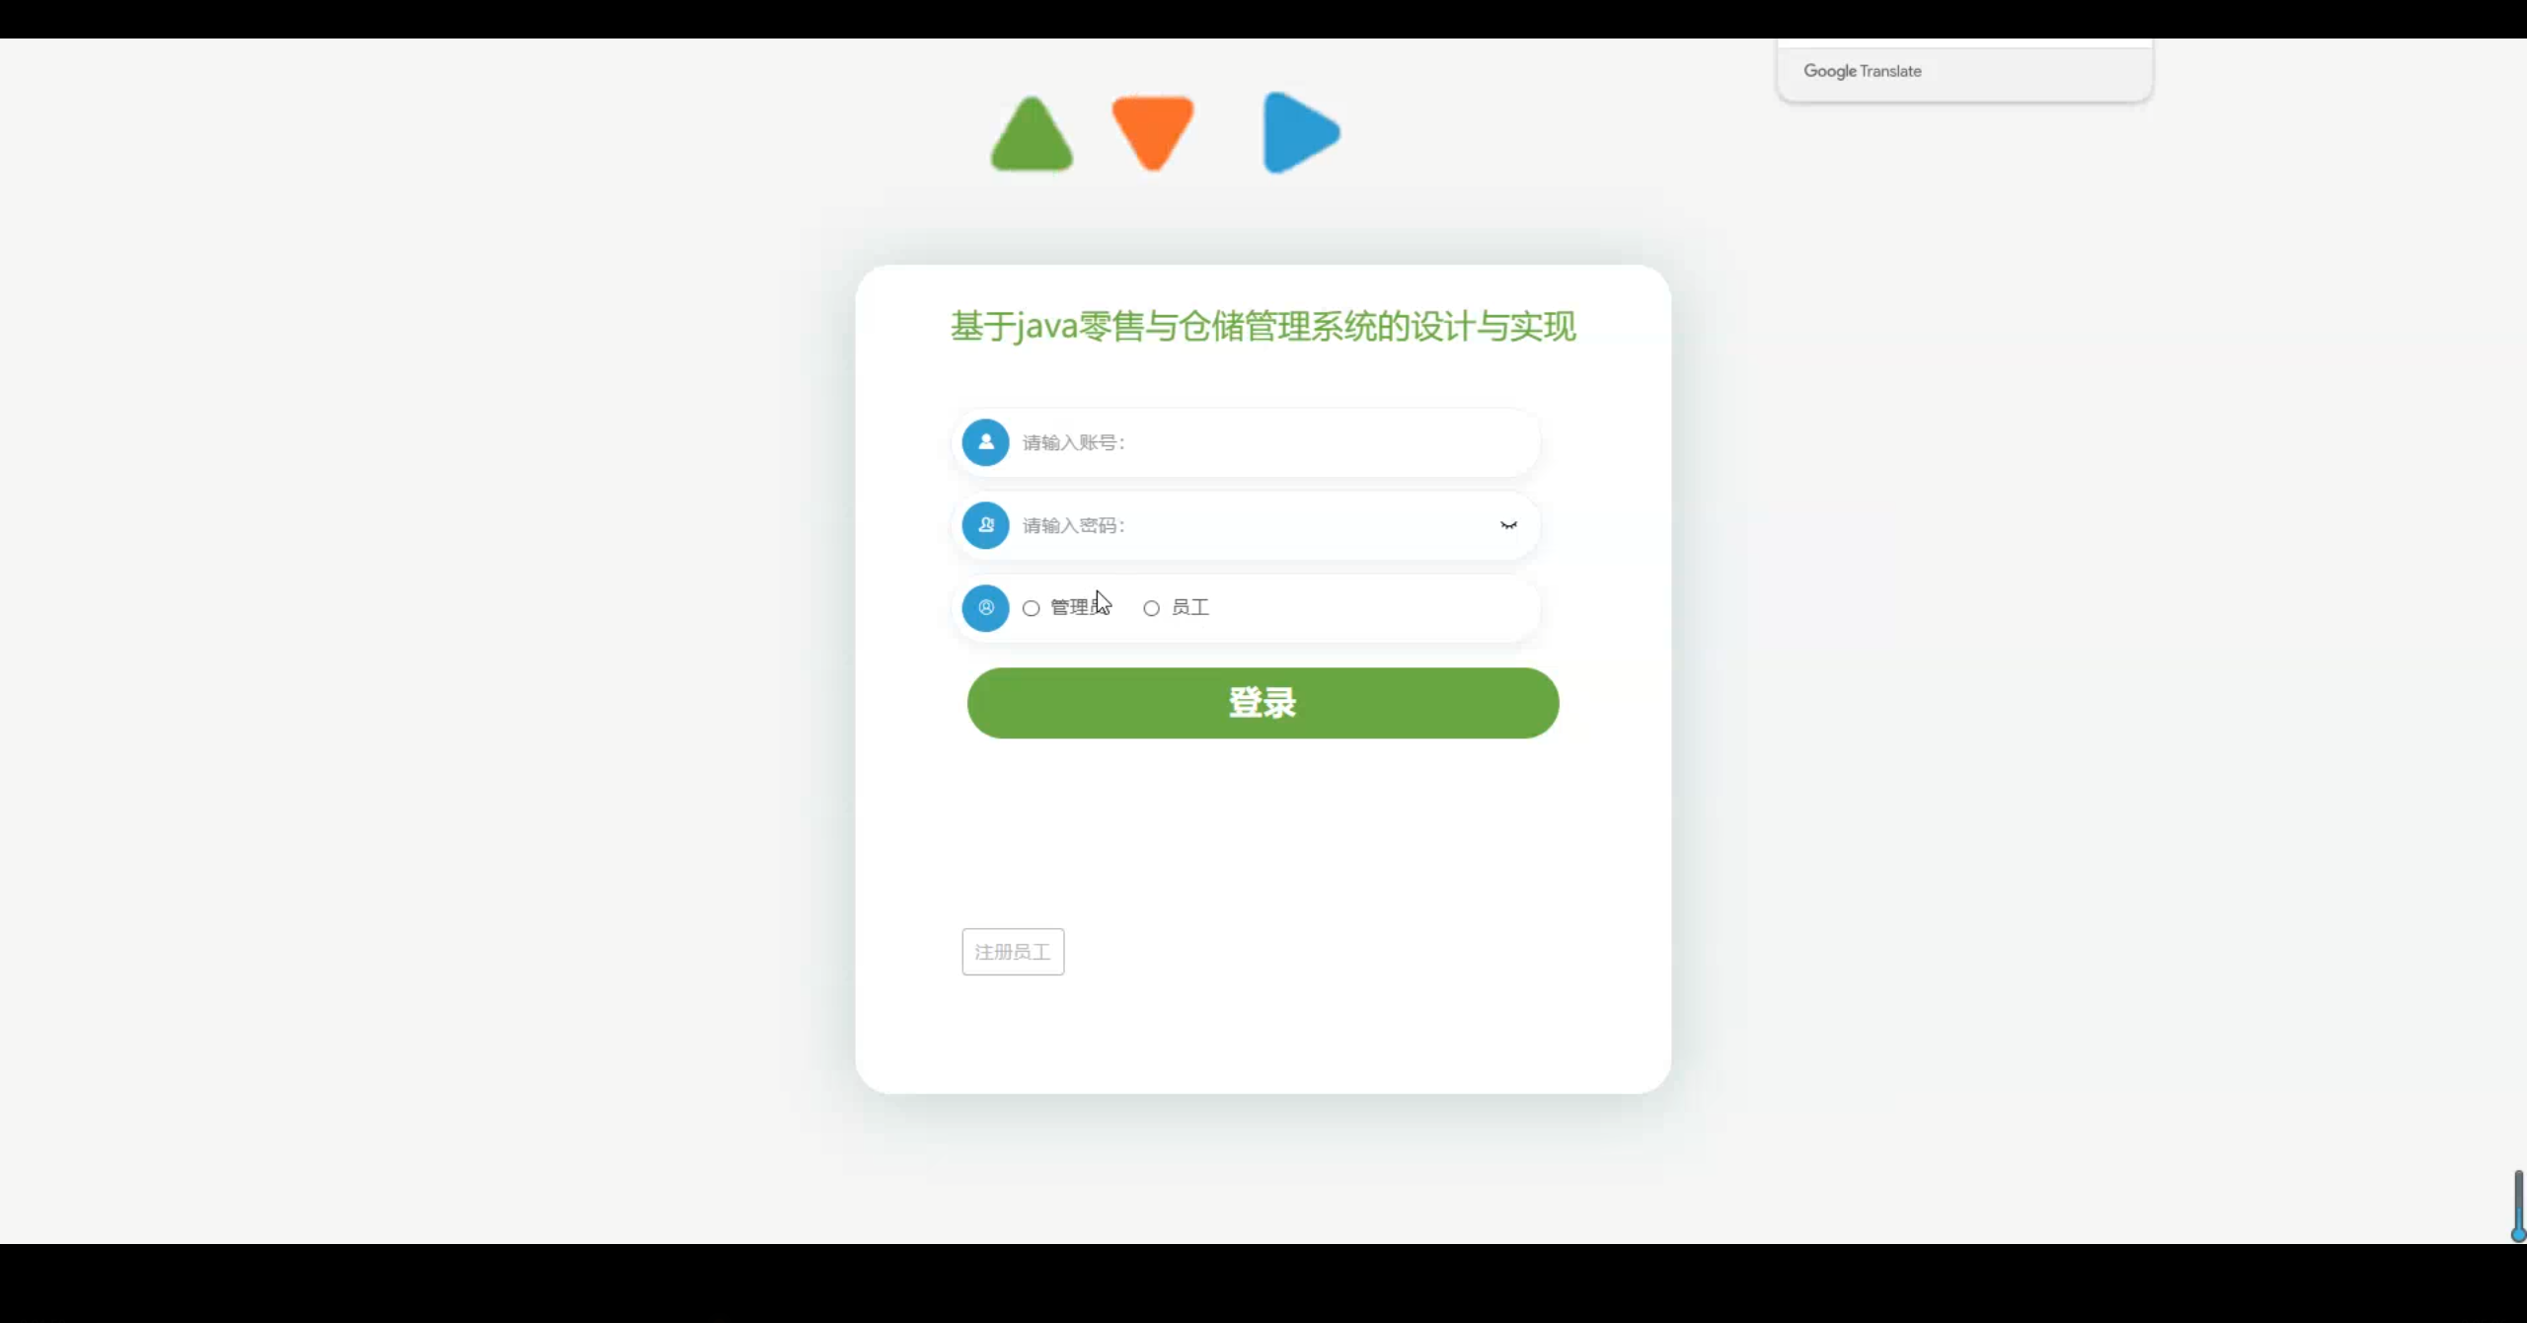Toggle password visibility with the eye icon

click(1508, 525)
